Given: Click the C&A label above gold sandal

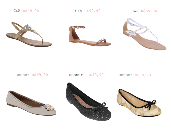Looking at the screenshot, I should [x=17, y=11].
